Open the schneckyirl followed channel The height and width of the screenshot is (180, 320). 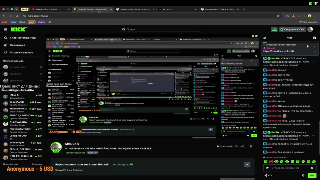22,144
